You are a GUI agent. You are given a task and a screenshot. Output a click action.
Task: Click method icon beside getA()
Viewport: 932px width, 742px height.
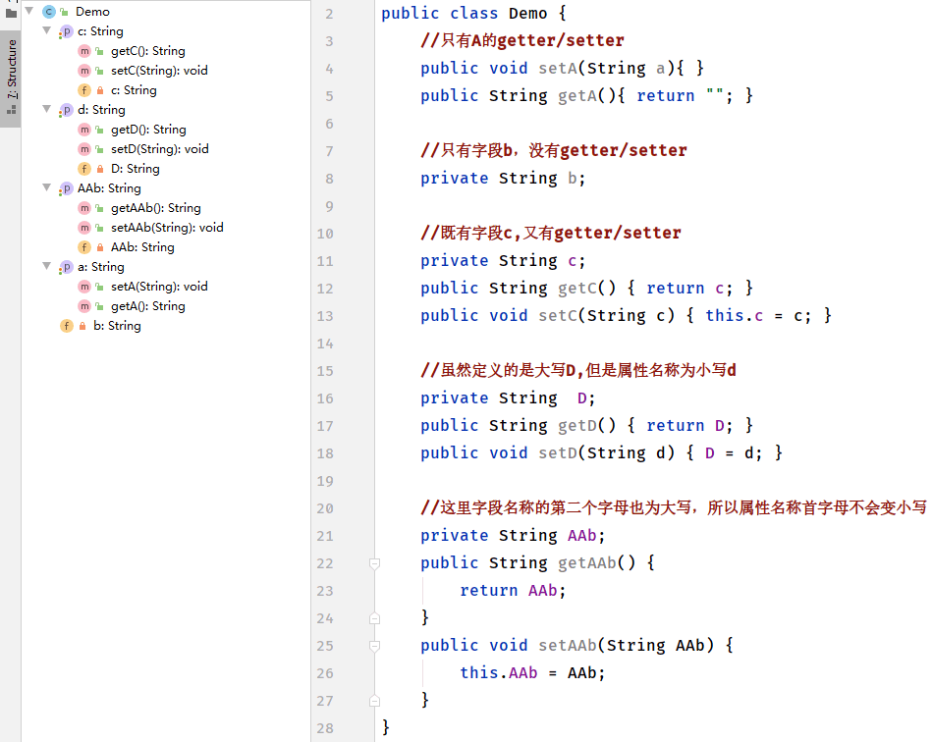tap(84, 306)
